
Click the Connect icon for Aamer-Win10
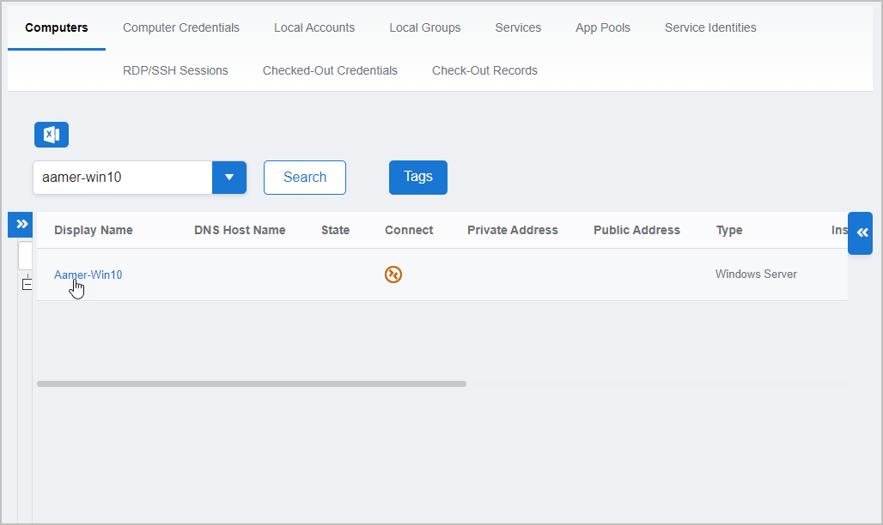click(393, 275)
